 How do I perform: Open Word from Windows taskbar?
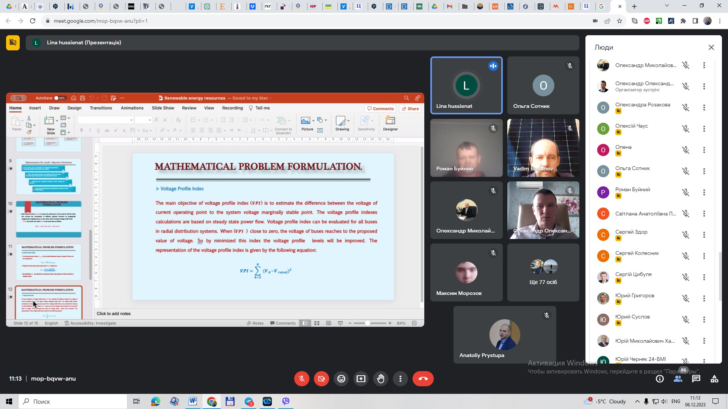[193, 401]
